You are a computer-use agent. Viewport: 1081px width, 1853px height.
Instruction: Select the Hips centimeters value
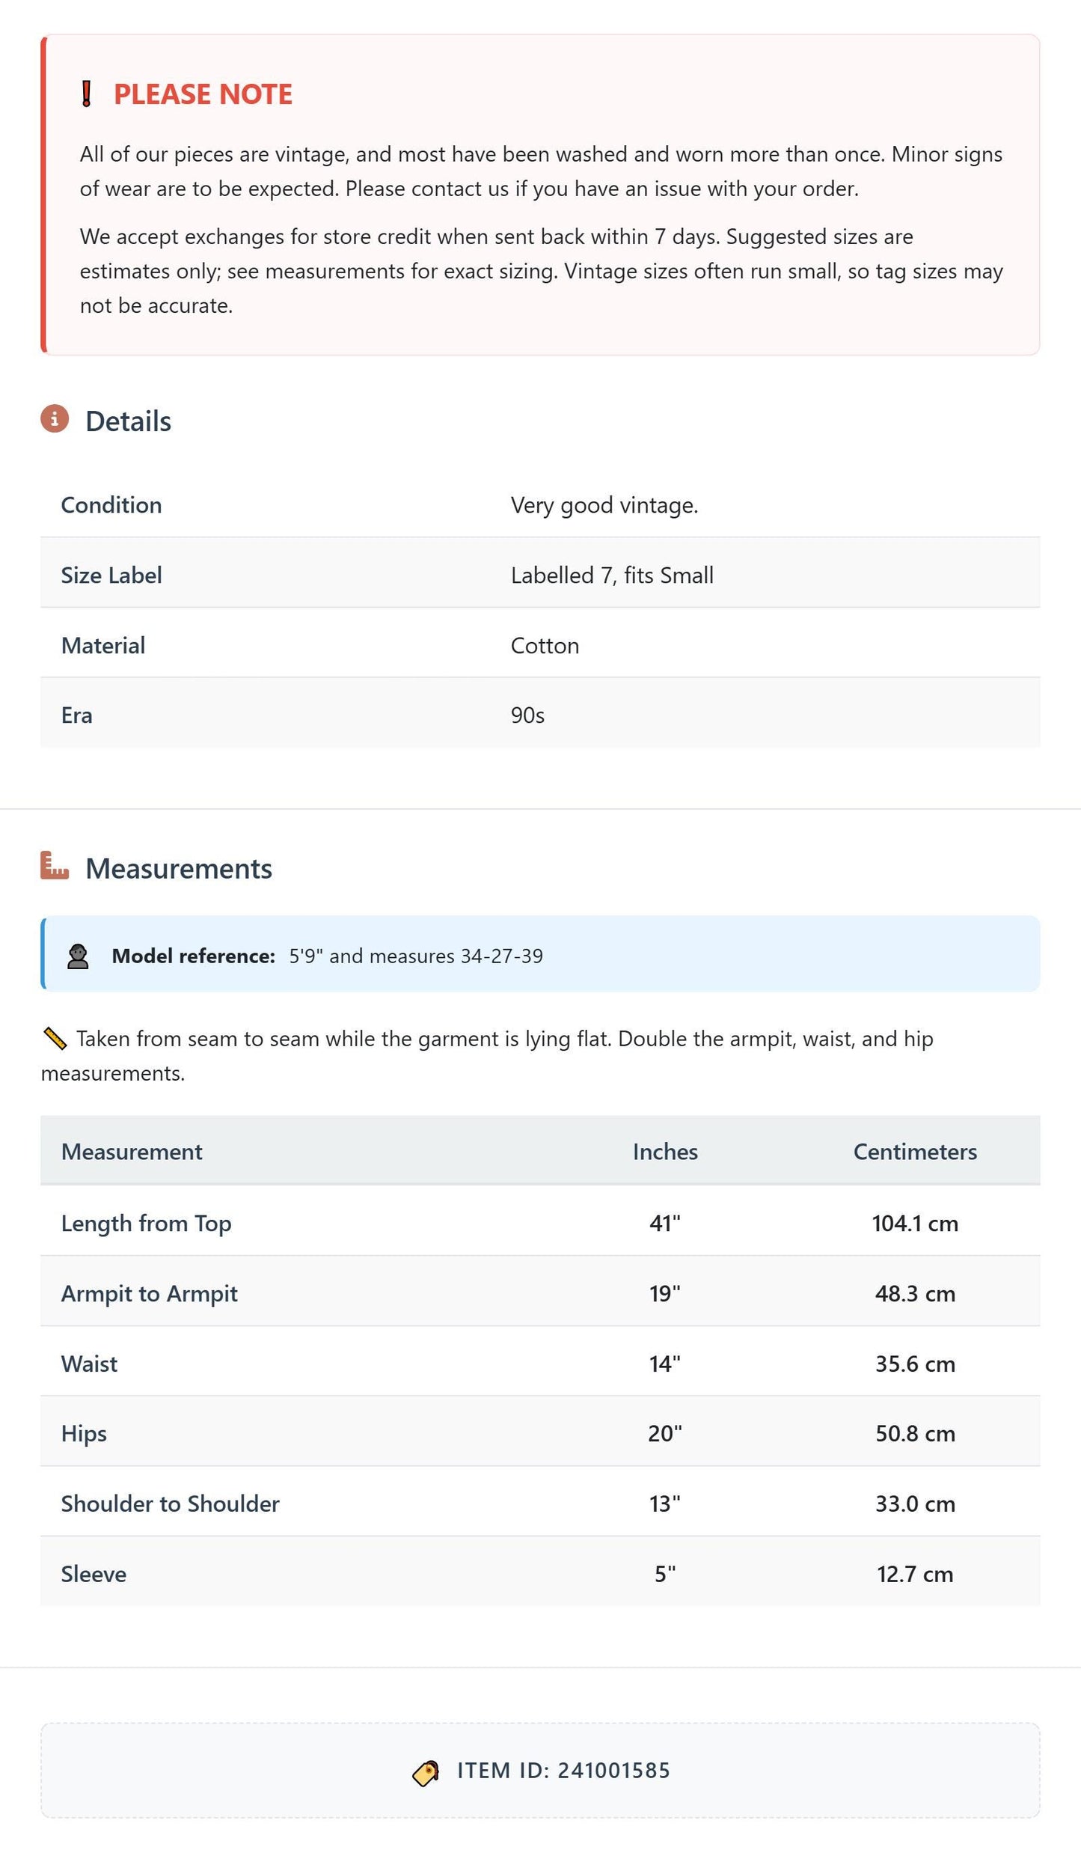[915, 1433]
